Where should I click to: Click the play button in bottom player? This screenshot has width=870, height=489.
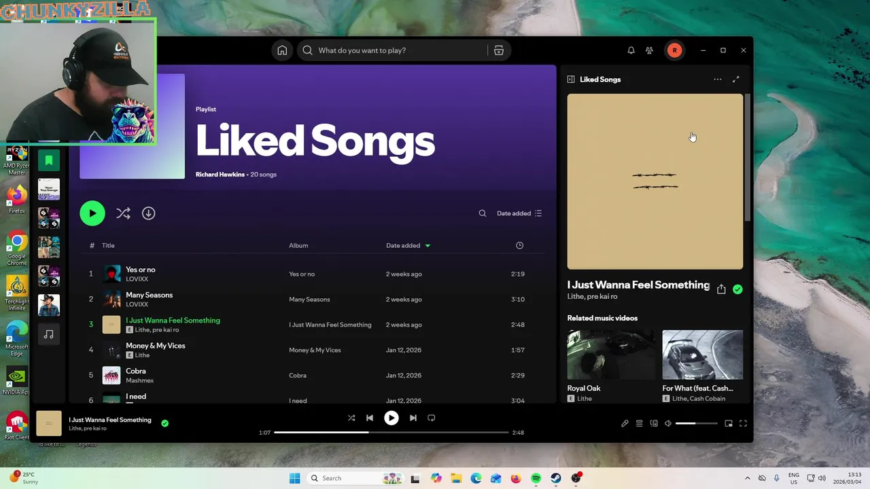(391, 418)
